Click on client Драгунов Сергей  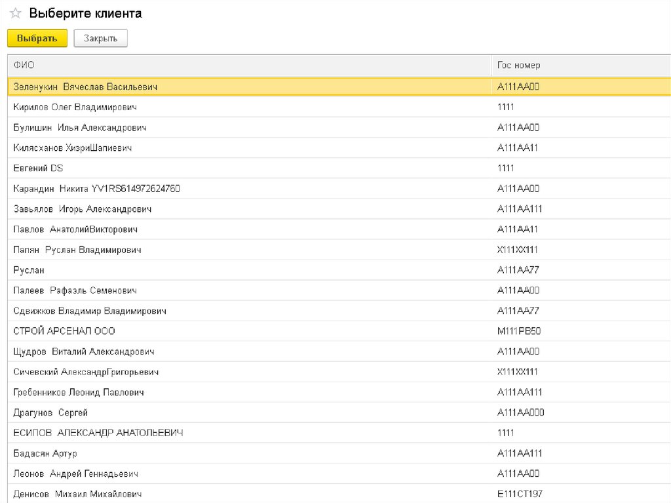click(50, 412)
